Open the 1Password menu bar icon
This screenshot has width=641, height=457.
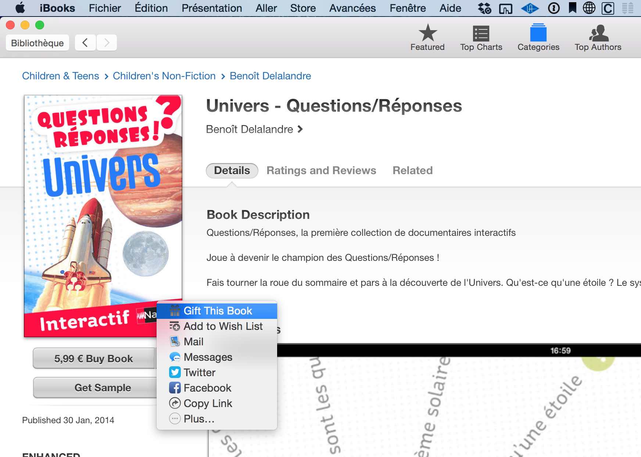pyautogui.click(x=554, y=8)
